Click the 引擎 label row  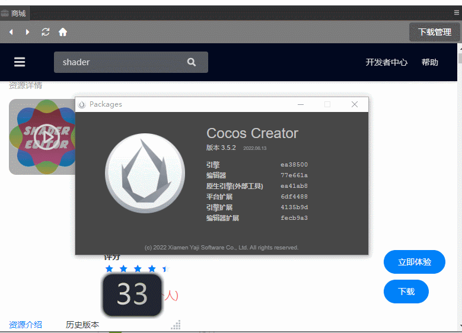click(x=213, y=165)
